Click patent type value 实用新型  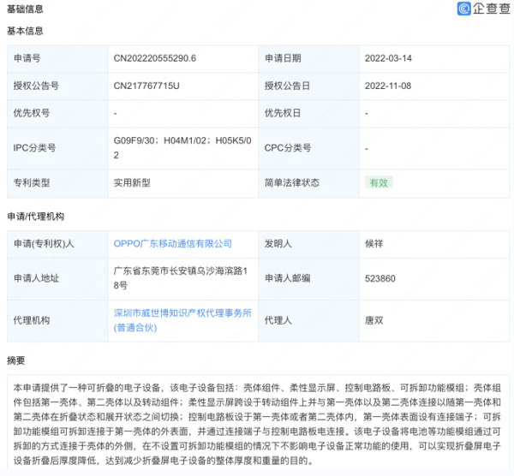[132, 183]
